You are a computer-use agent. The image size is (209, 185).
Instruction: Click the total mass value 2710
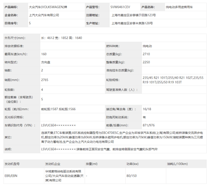point(146,54)
